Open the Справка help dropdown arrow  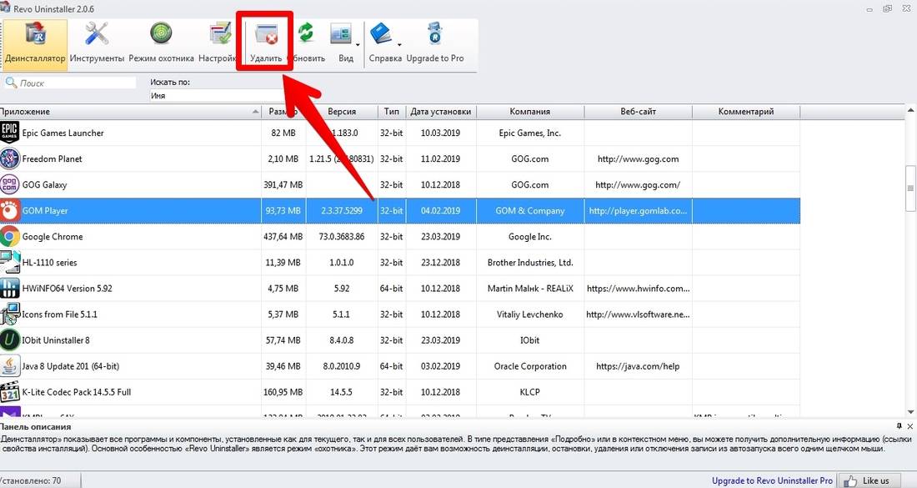click(x=398, y=44)
